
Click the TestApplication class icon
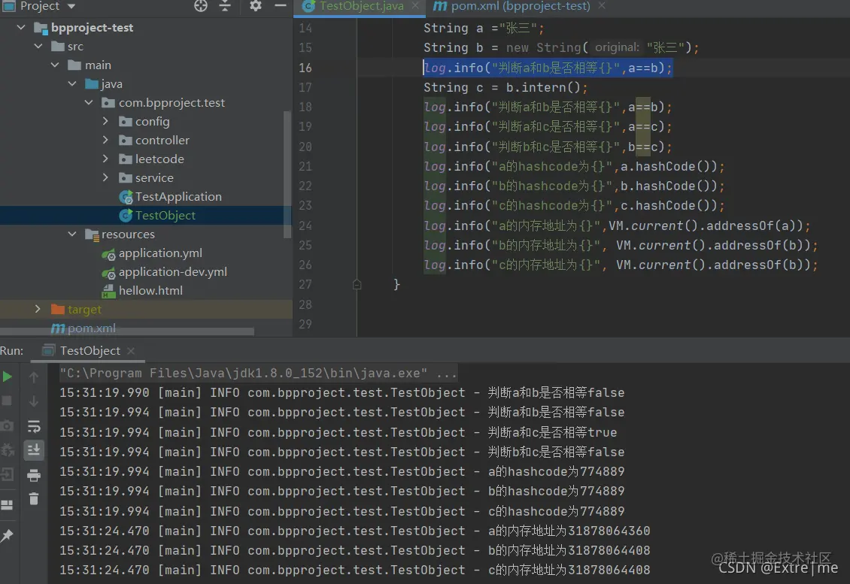tap(126, 197)
